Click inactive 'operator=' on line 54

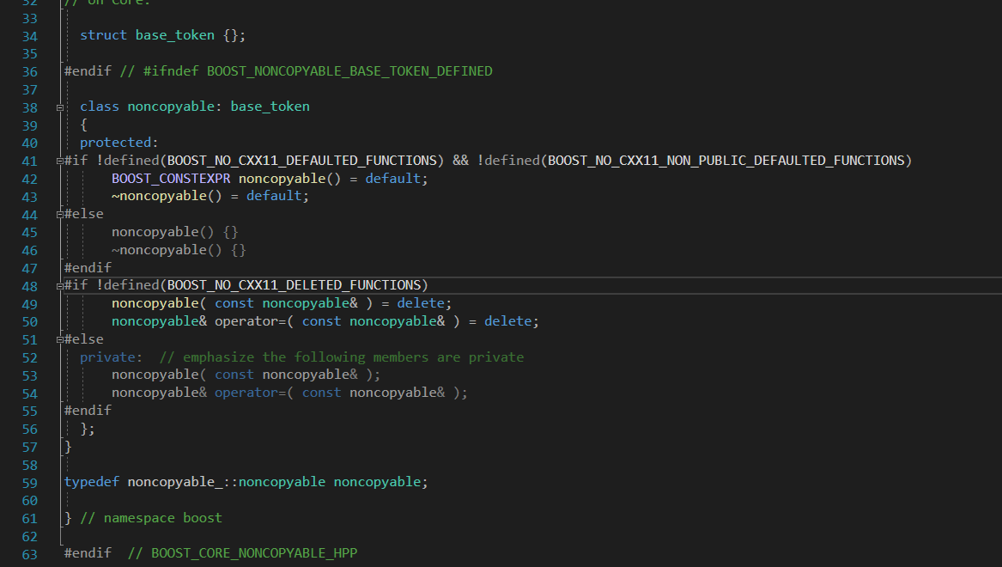(251, 393)
